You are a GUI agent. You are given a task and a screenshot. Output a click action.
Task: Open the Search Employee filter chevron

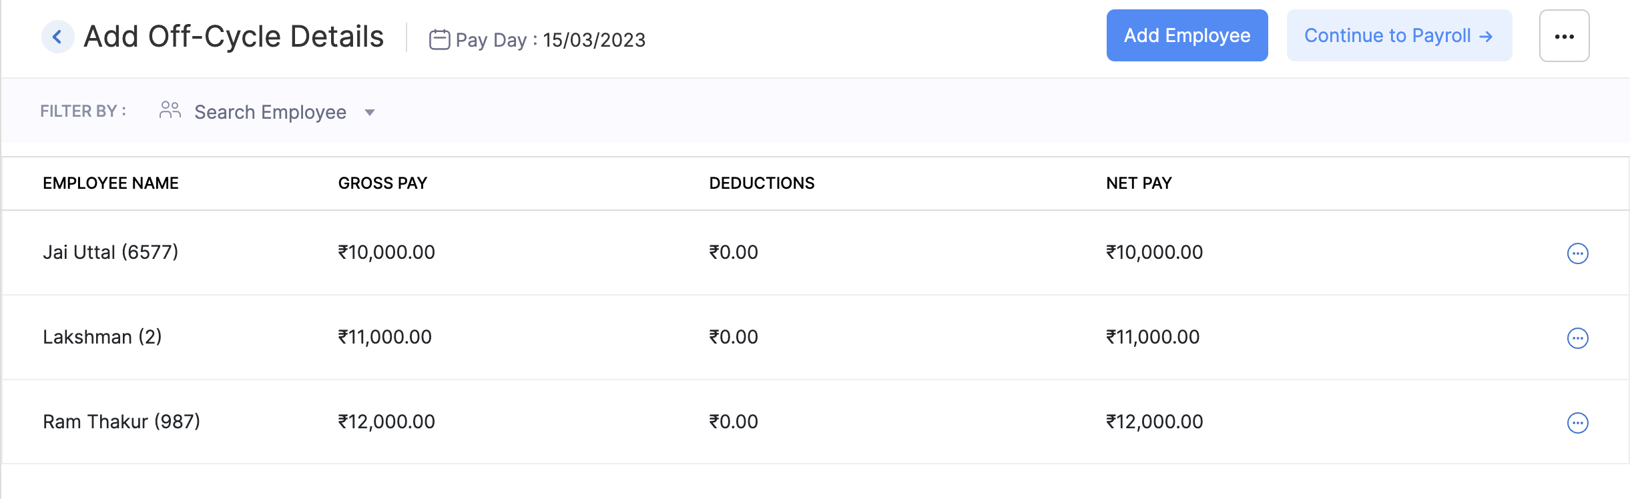tap(371, 113)
